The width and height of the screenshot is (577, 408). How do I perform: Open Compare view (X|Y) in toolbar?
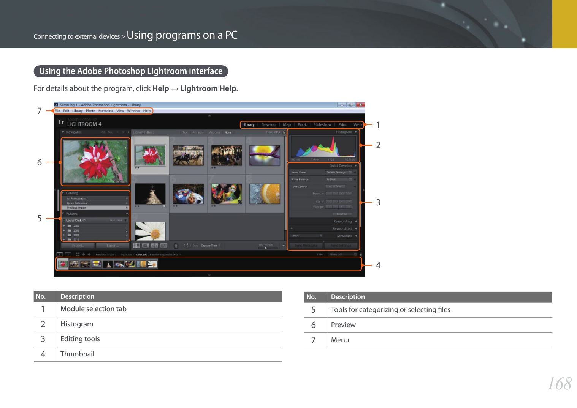pos(155,246)
